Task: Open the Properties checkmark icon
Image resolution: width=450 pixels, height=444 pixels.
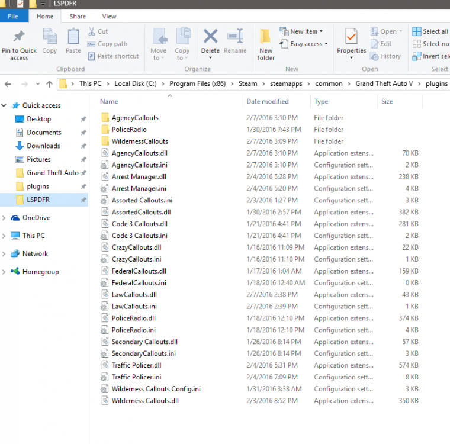Action: (x=351, y=37)
